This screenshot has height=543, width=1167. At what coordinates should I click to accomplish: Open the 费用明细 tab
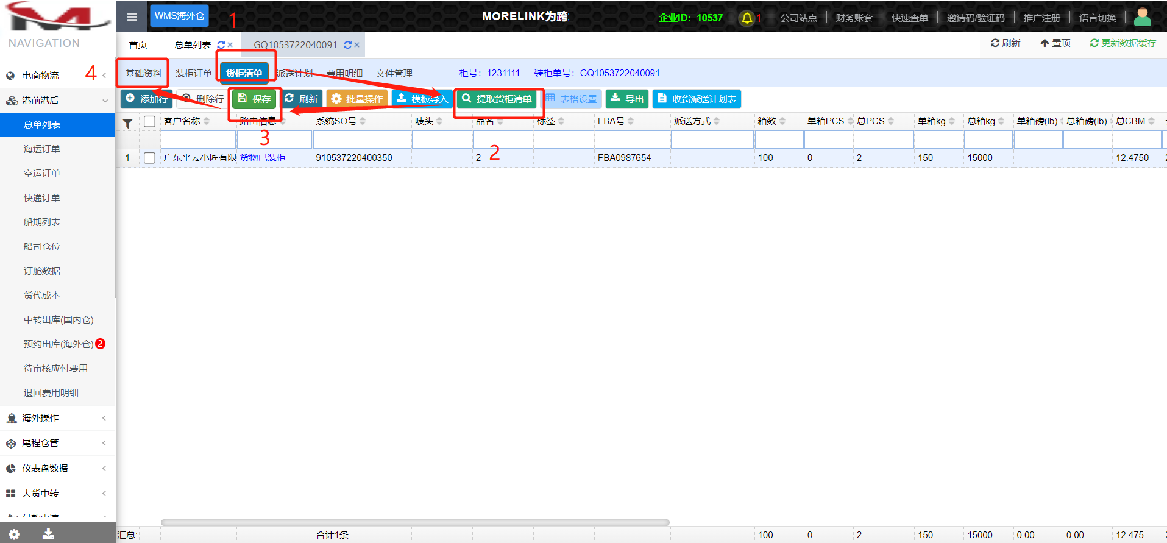(344, 74)
